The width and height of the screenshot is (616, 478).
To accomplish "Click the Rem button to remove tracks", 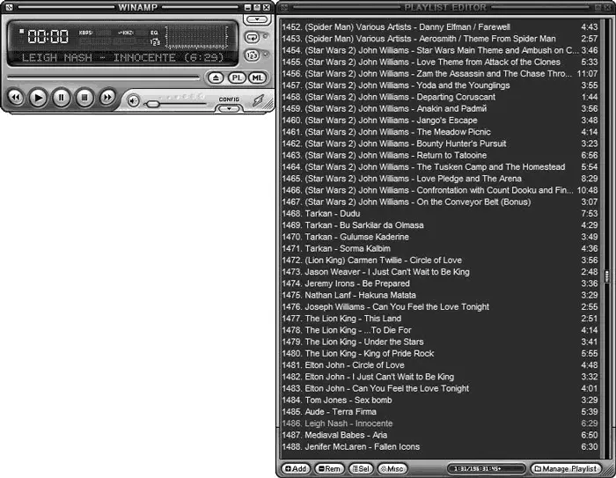I will [329, 468].
